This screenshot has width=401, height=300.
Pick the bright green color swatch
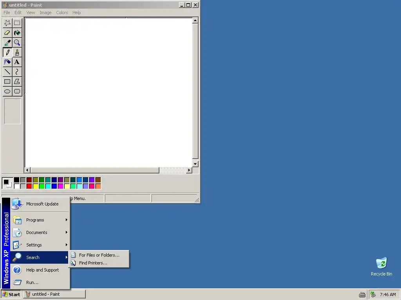coord(42,186)
